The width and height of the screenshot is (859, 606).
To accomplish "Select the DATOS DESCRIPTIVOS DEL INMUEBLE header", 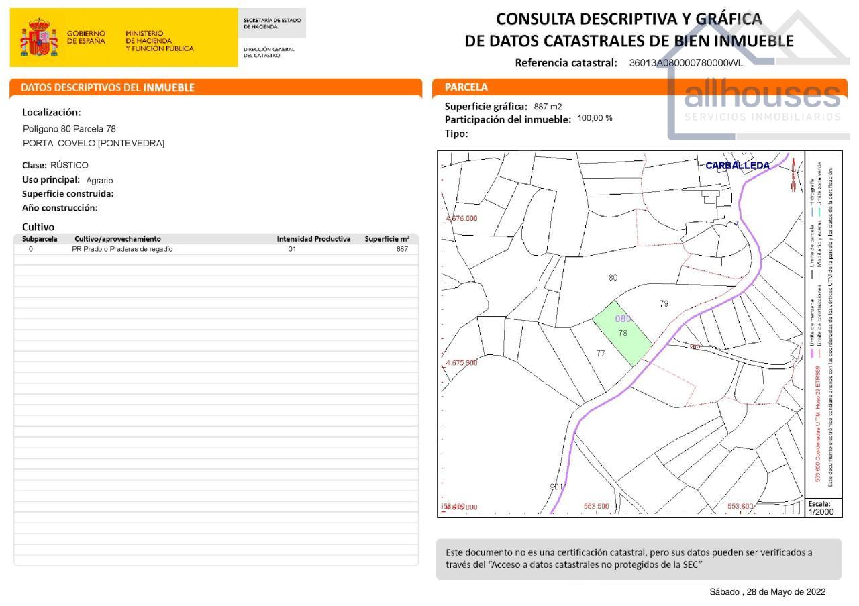I will click(x=107, y=87).
